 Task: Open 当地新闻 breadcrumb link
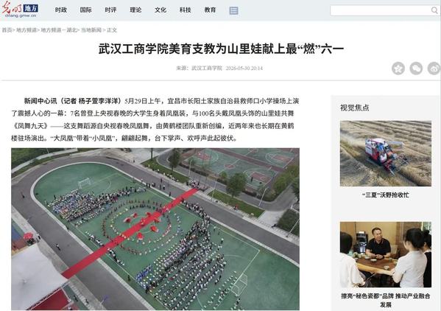pos(91,30)
